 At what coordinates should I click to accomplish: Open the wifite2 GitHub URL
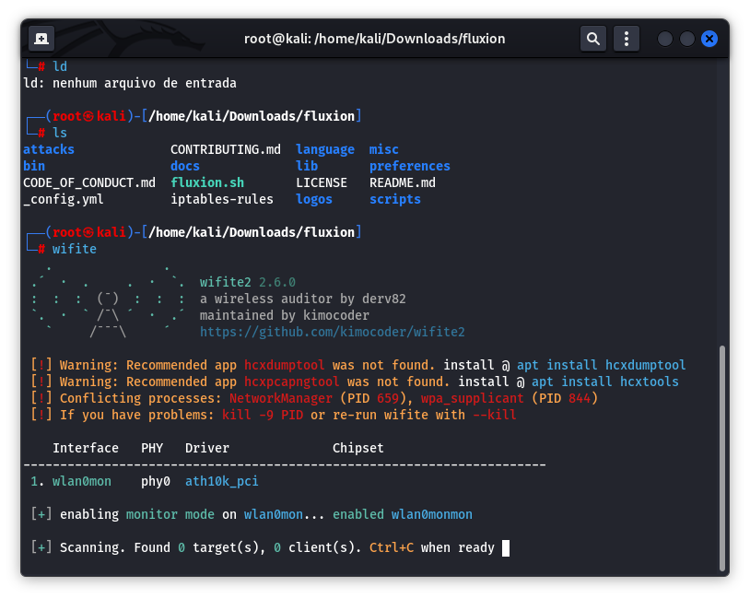click(x=332, y=332)
